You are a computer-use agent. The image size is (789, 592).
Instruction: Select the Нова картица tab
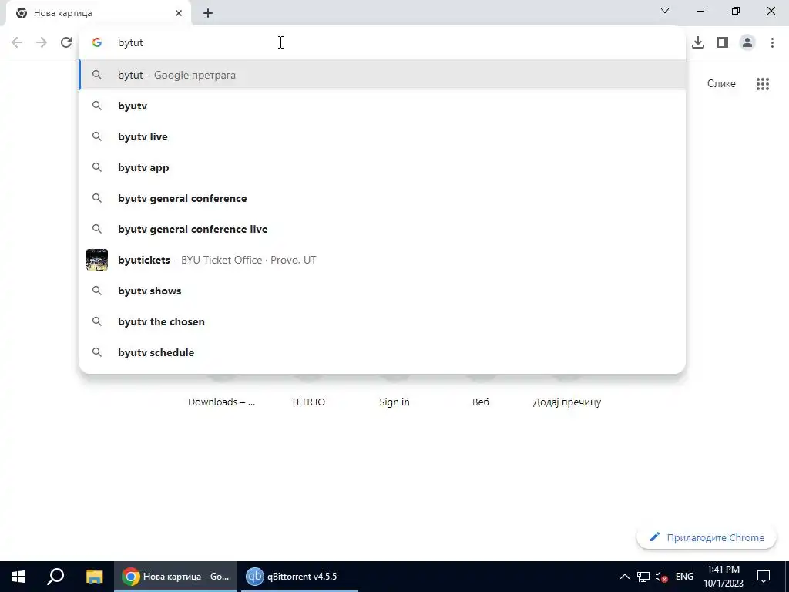tap(98, 13)
